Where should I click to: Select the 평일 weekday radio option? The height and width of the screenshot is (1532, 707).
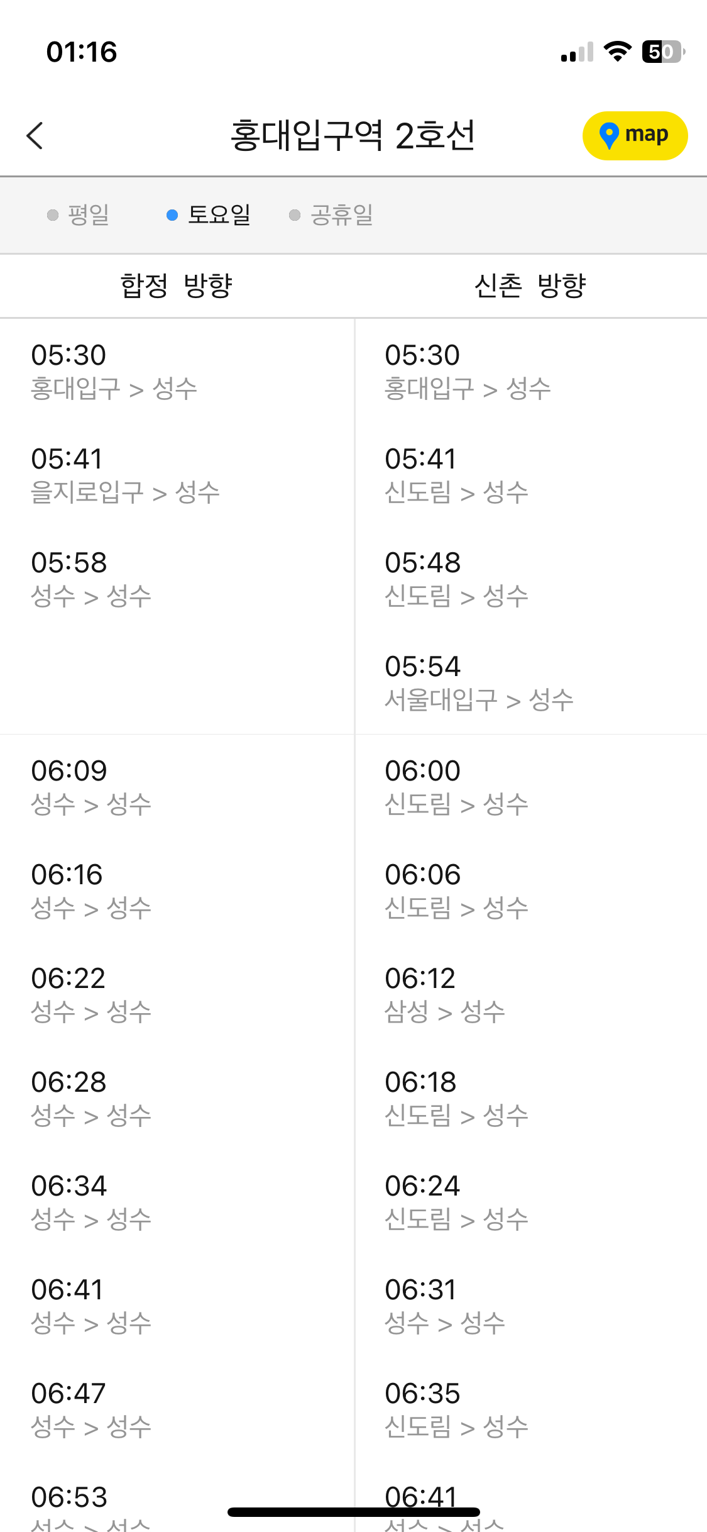(79, 215)
